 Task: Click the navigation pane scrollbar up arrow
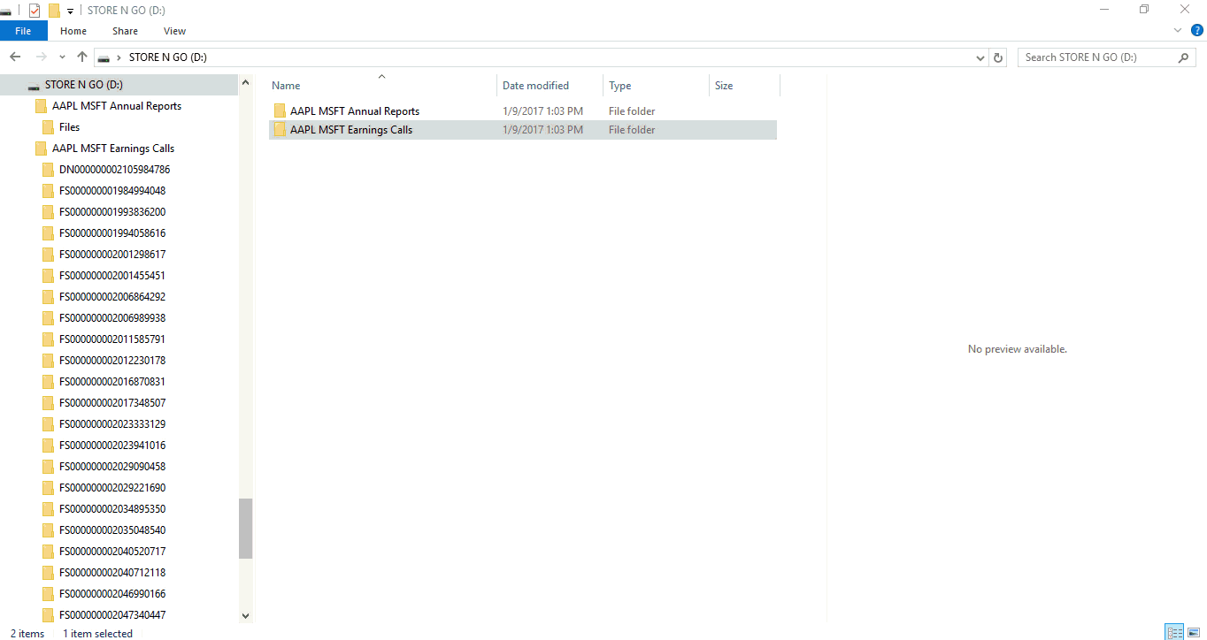point(246,83)
